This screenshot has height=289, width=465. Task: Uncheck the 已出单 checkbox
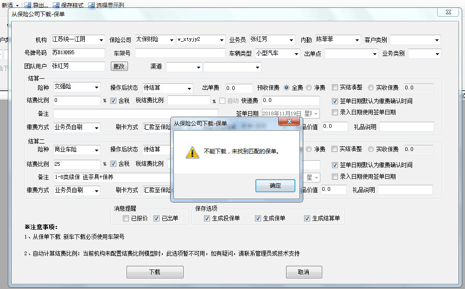pyautogui.click(x=156, y=219)
